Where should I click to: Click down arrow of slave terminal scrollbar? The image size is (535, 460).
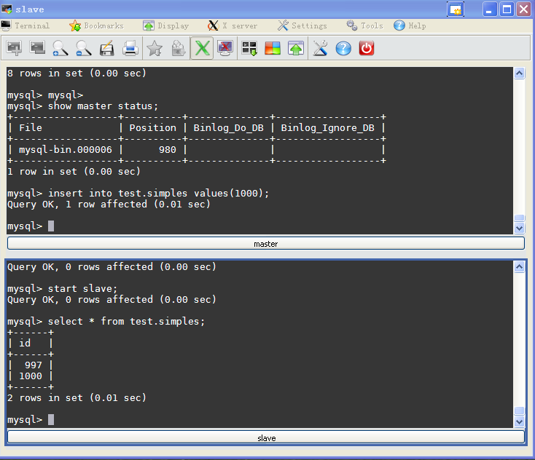[519, 422]
